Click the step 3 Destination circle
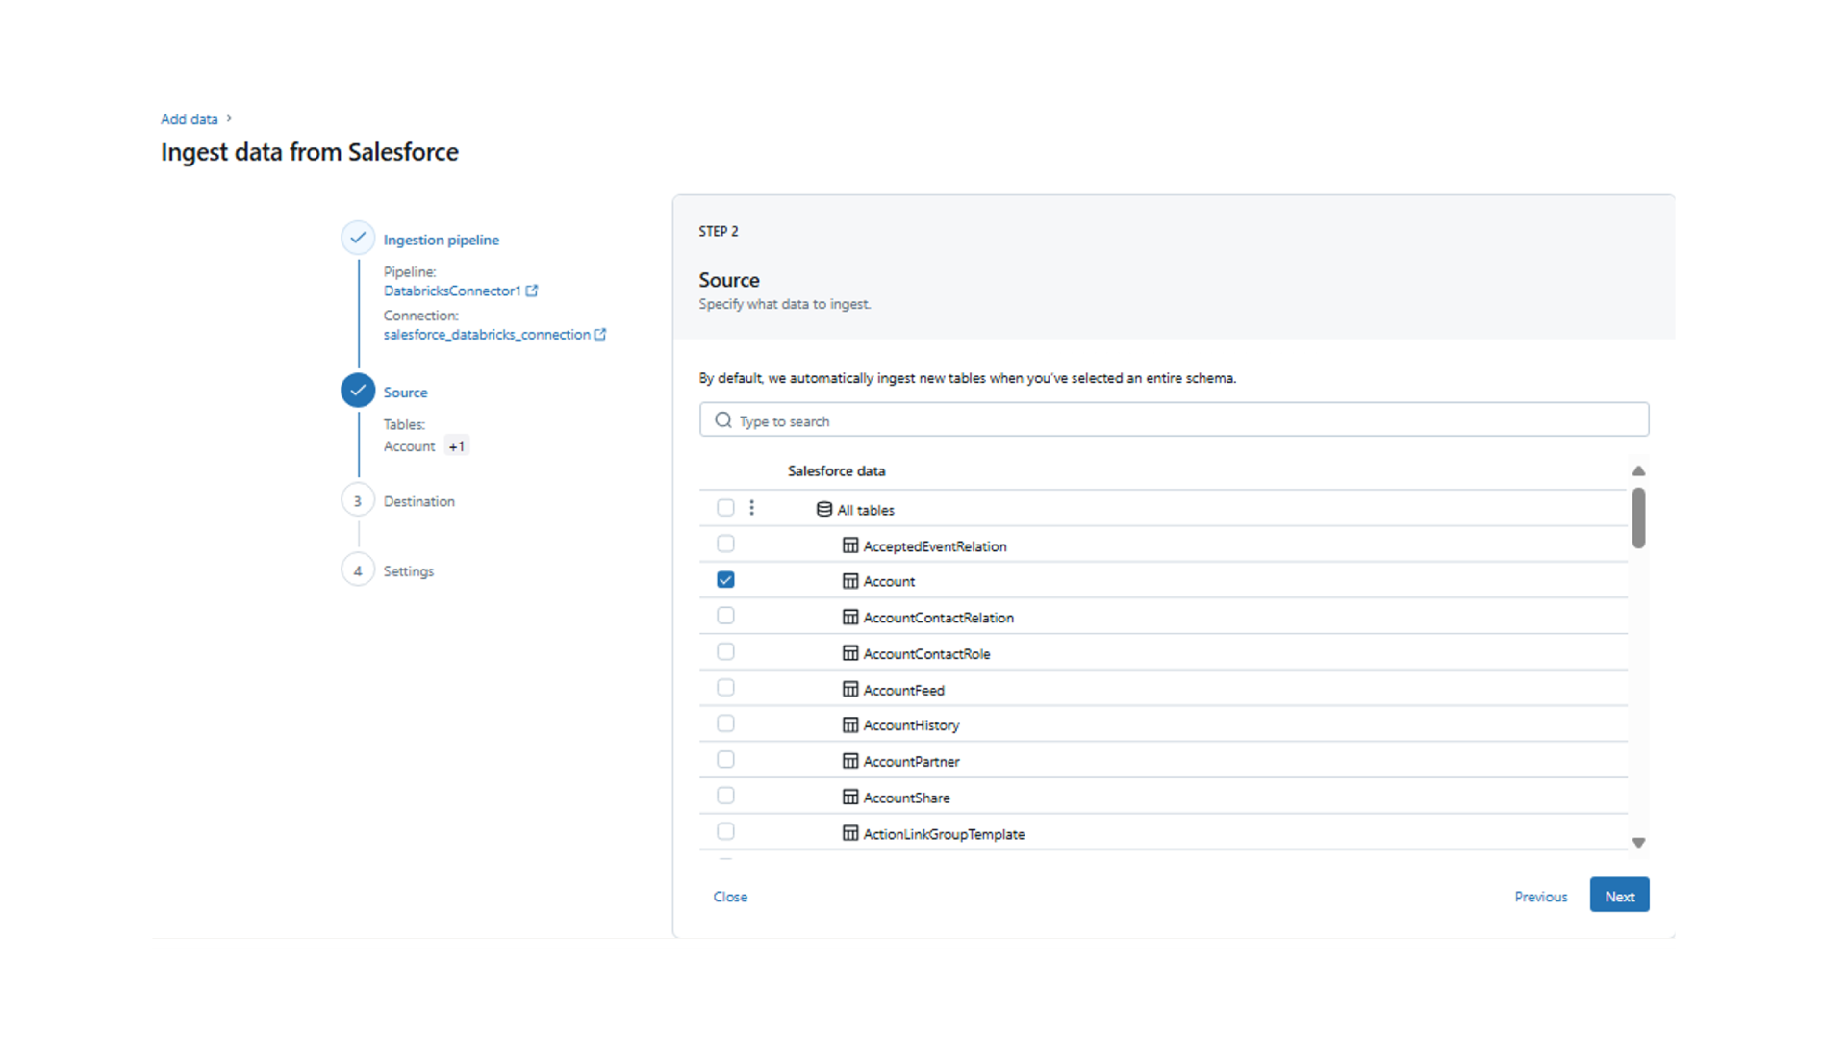The image size is (1847, 1039). click(358, 500)
